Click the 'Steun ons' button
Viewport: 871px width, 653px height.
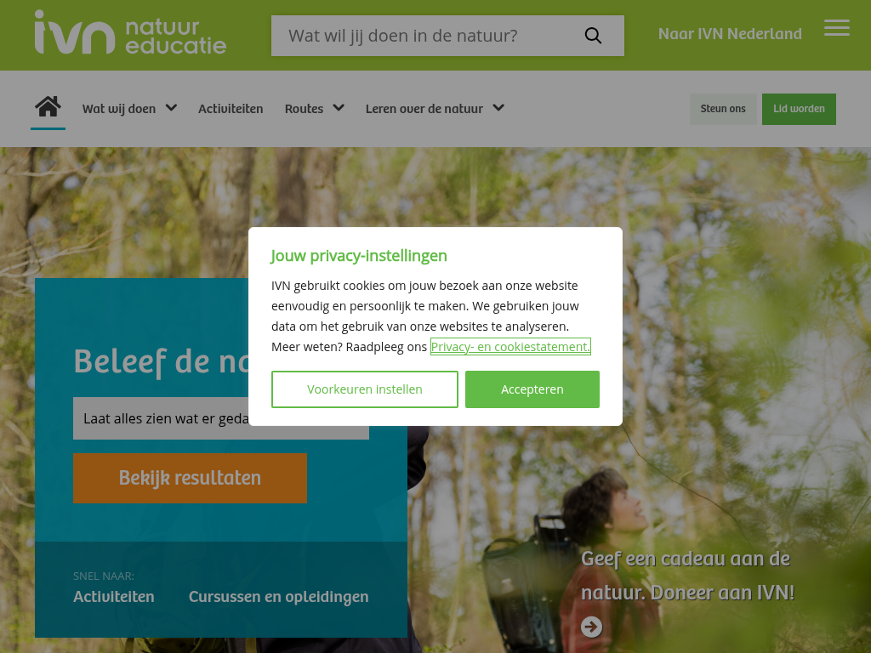point(723,109)
